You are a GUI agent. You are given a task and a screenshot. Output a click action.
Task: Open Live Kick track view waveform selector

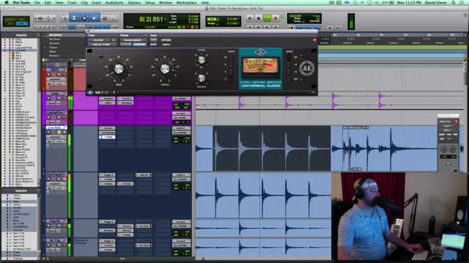(x=56, y=137)
